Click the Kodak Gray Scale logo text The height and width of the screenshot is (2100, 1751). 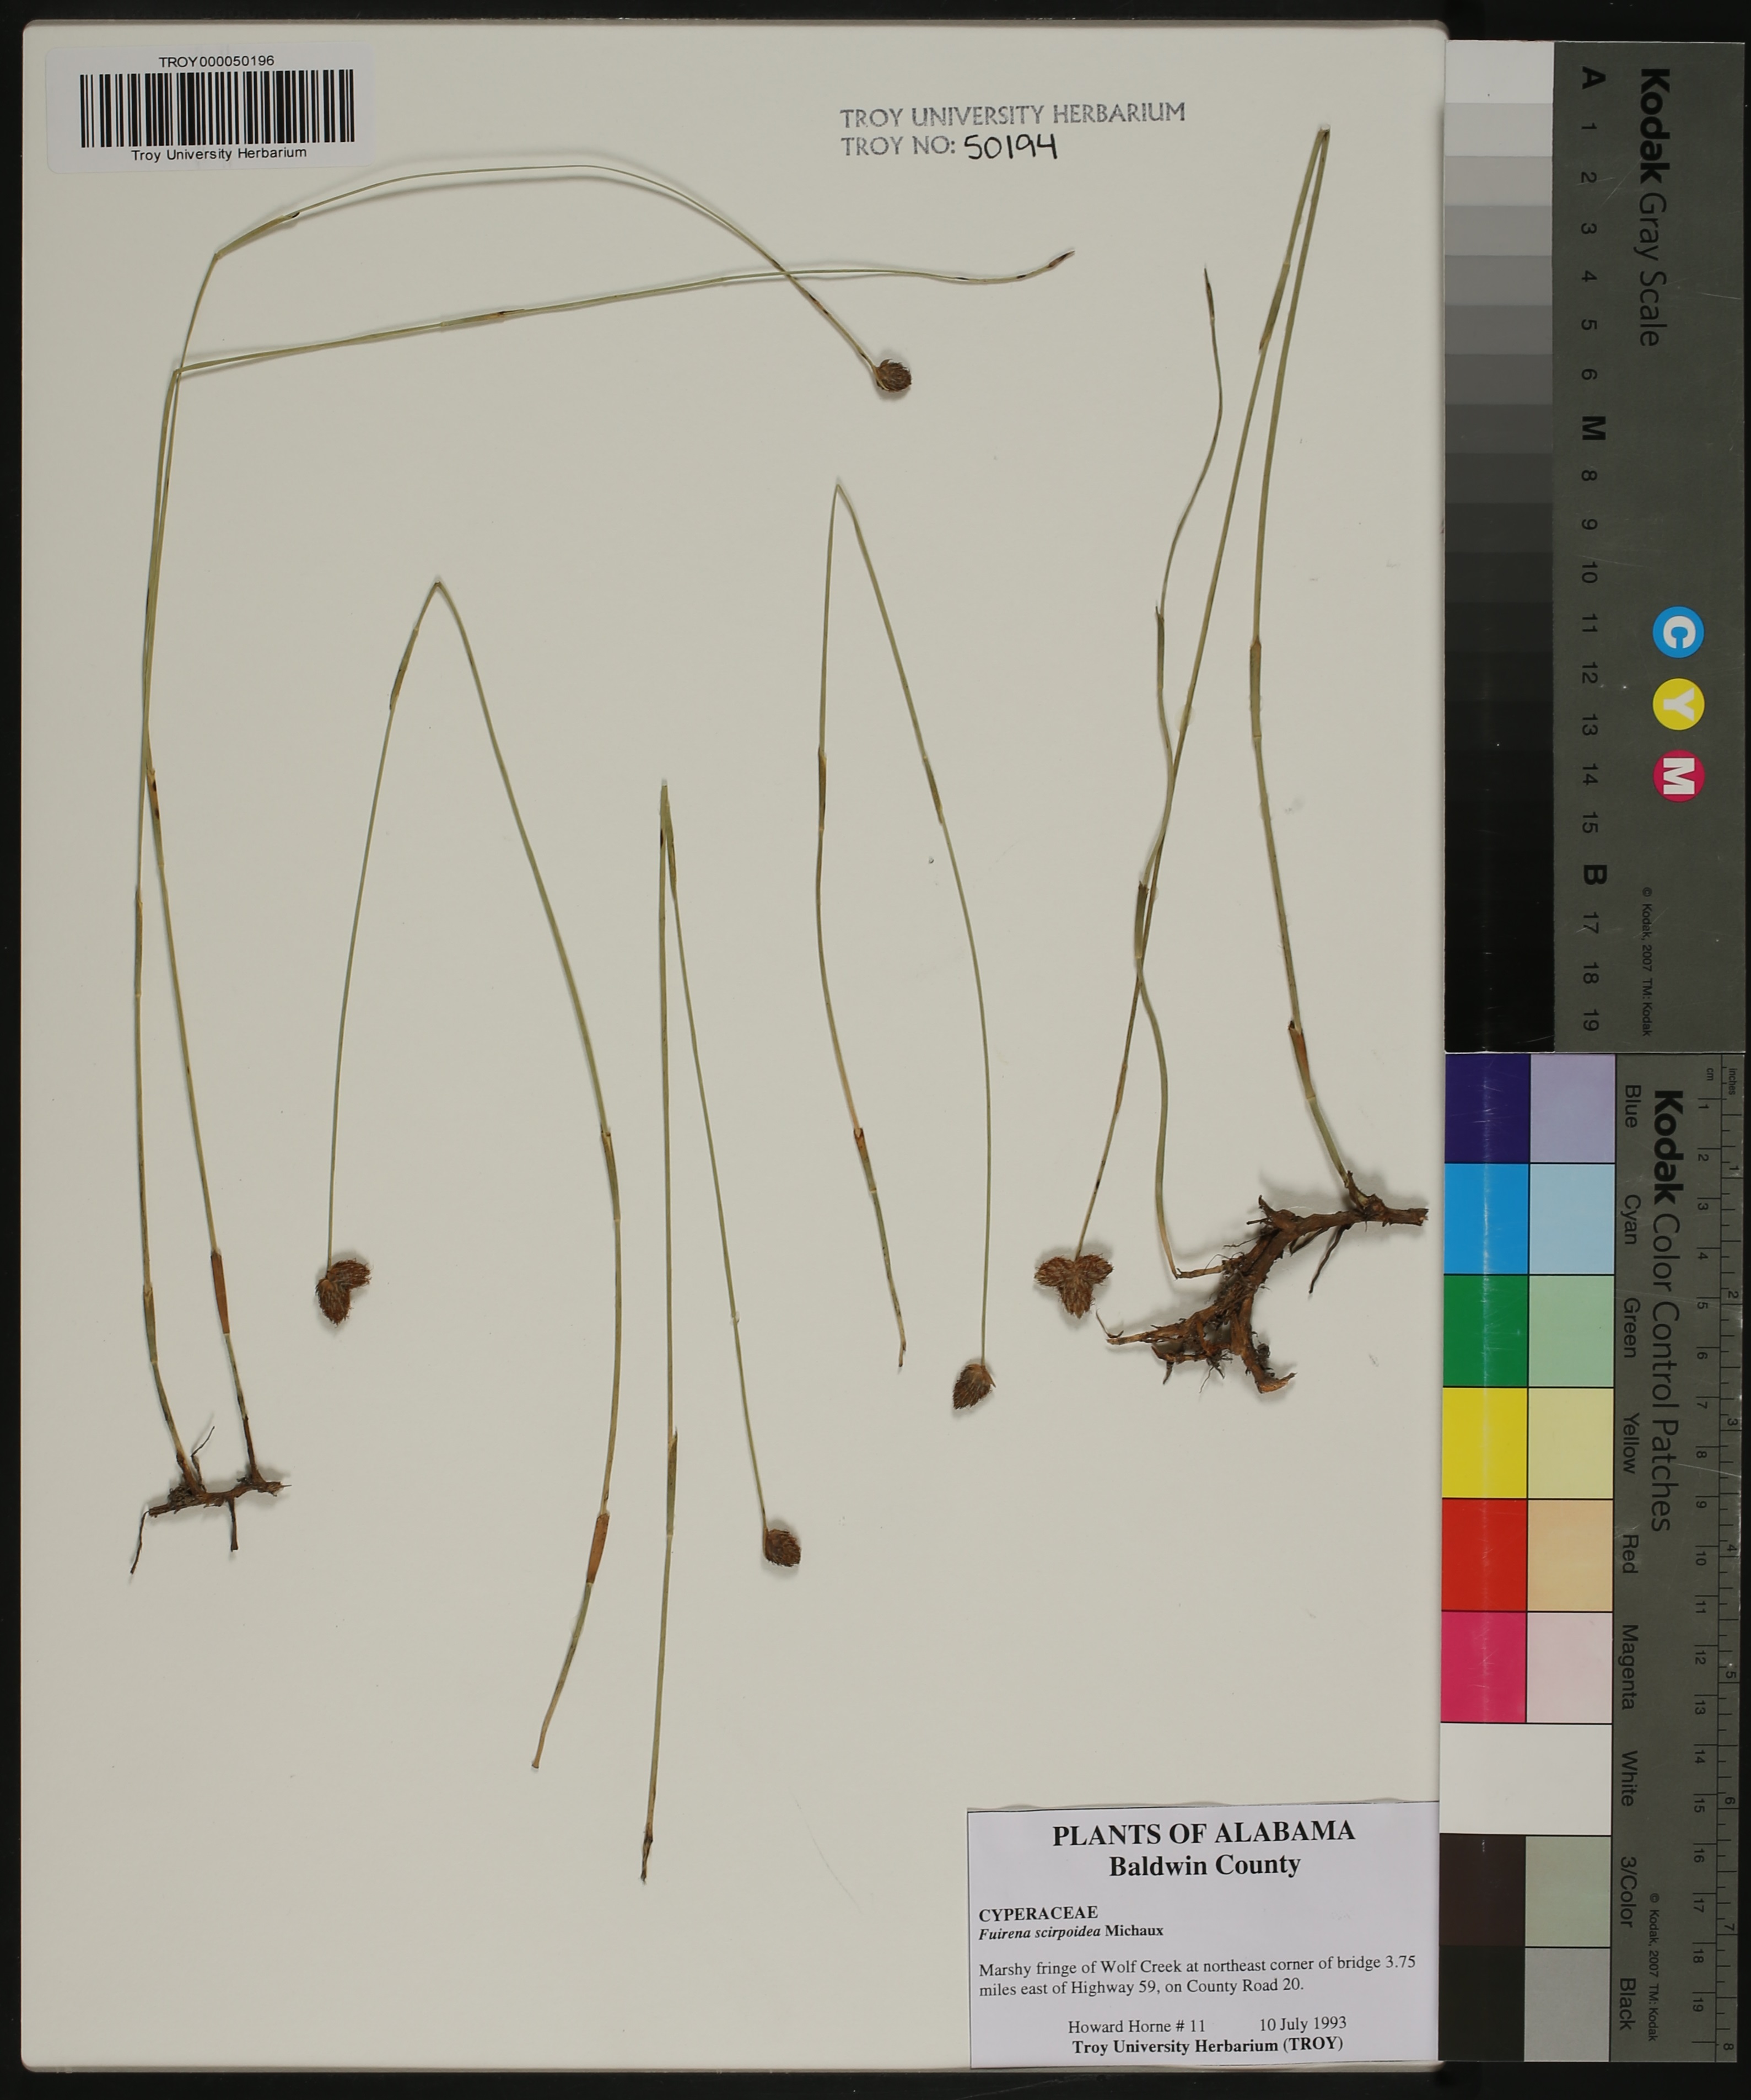pyautogui.click(x=1654, y=206)
